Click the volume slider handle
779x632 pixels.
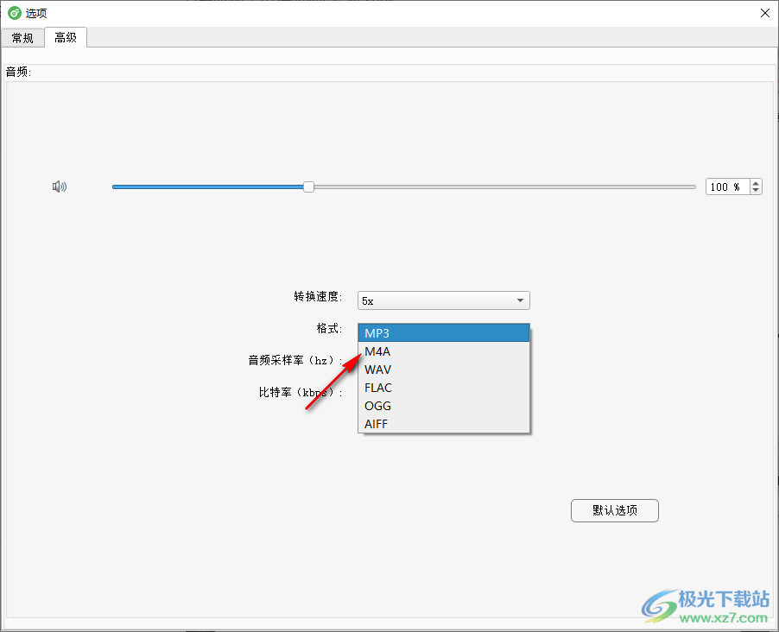pos(308,186)
